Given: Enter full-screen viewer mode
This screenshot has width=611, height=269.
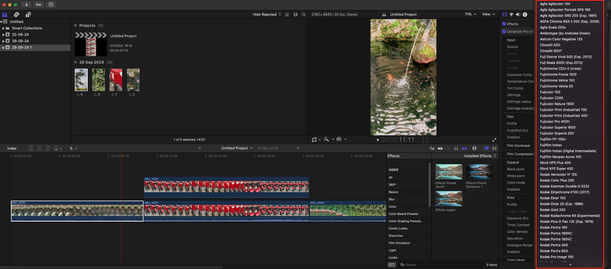Looking at the screenshot, I should 494,140.
